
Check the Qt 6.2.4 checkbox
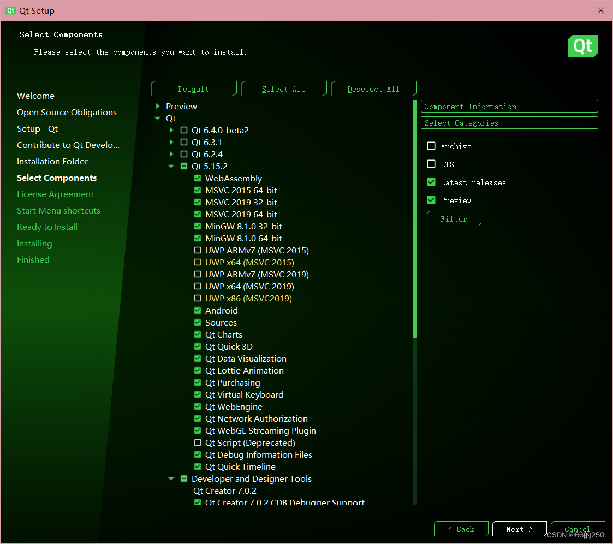click(184, 154)
